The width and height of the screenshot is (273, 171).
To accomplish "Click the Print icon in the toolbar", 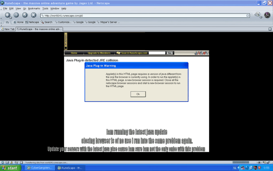I will 257,14.
